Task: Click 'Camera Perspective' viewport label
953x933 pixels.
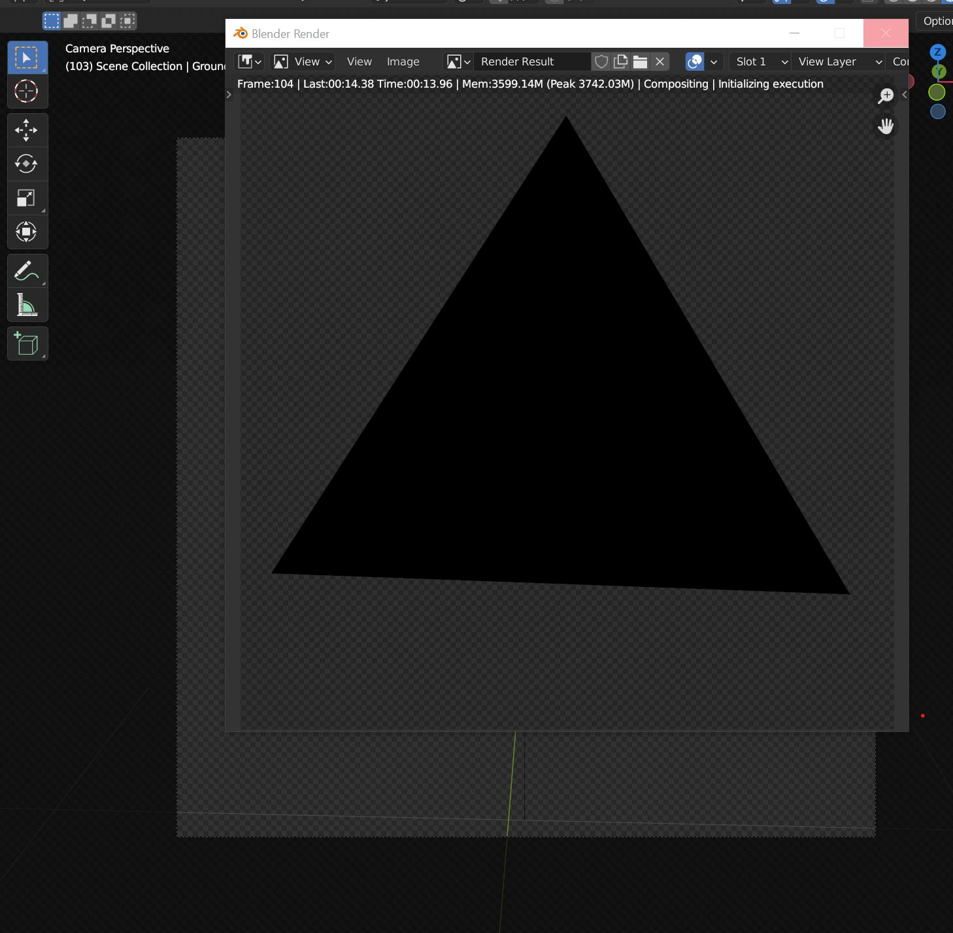Action: pyautogui.click(x=117, y=48)
